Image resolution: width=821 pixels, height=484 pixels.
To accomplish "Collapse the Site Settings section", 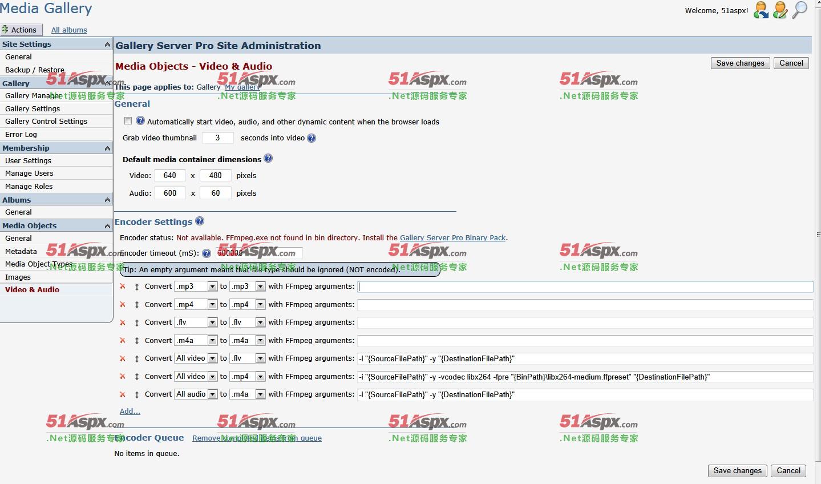I will 107,44.
